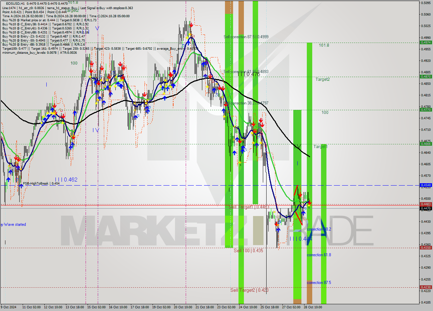Screen dimensions: 433x311
Task: Click the '| | | 0.462' wave label
Action: pos(66,180)
